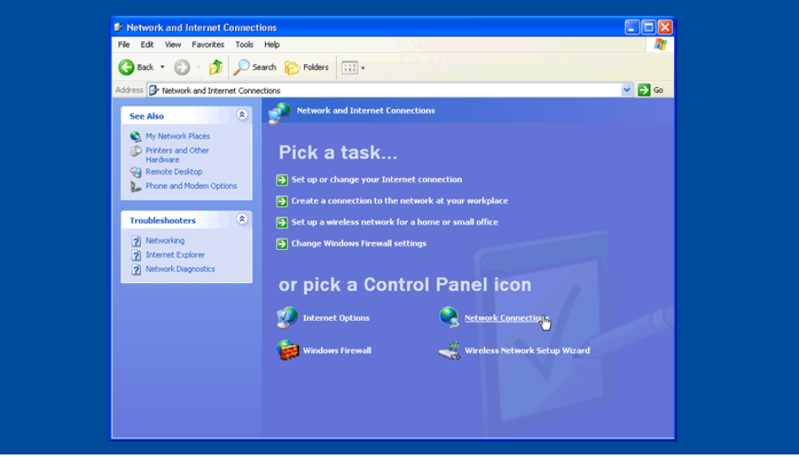Click the Network and Internet Connections header icon
Image resolution: width=799 pixels, height=457 pixels.
[280, 112]
